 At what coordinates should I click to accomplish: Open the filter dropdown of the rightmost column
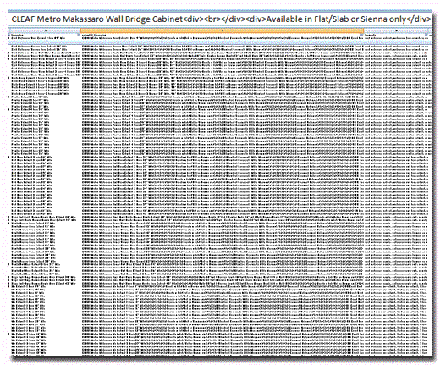click(x=426, y=35)
